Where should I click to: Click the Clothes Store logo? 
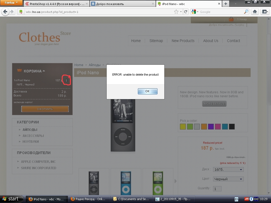click(x=44, y=38)
